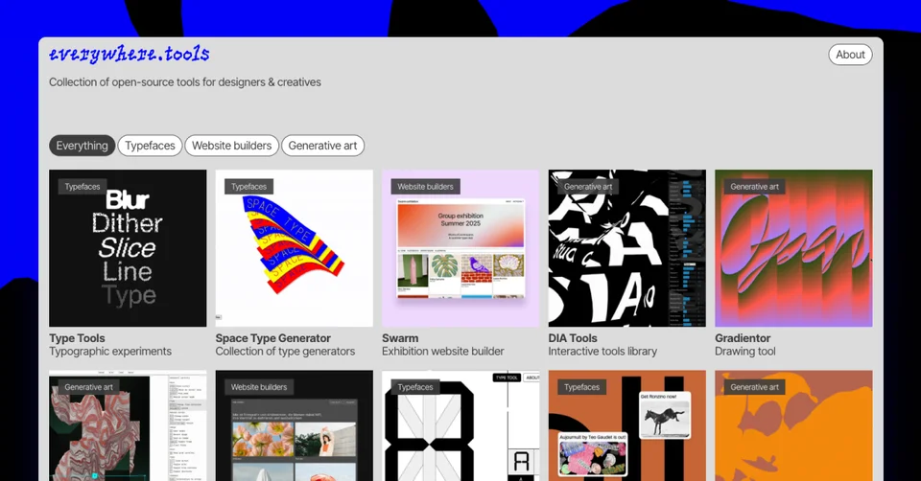Click the Swarm title link
Viewport: 921px width, 481px height.
tap(400, 338)
